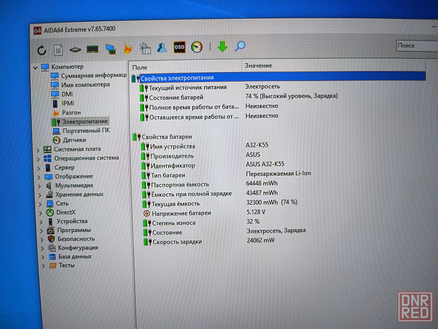Expand the DirectX tree node
Screen dimensions: 438x329
pyautogui.click(x=41, y=213)
